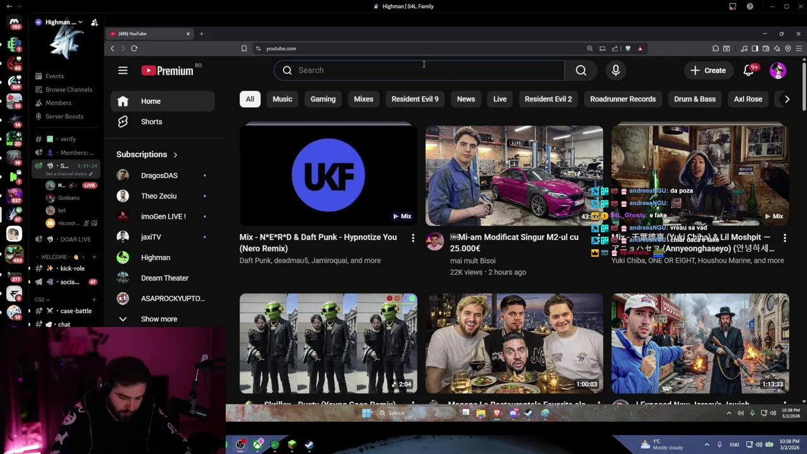Viewport: 807px width, 454px height.
Task: Open Steam from the lower taskbar
Action: pos(309,445)
